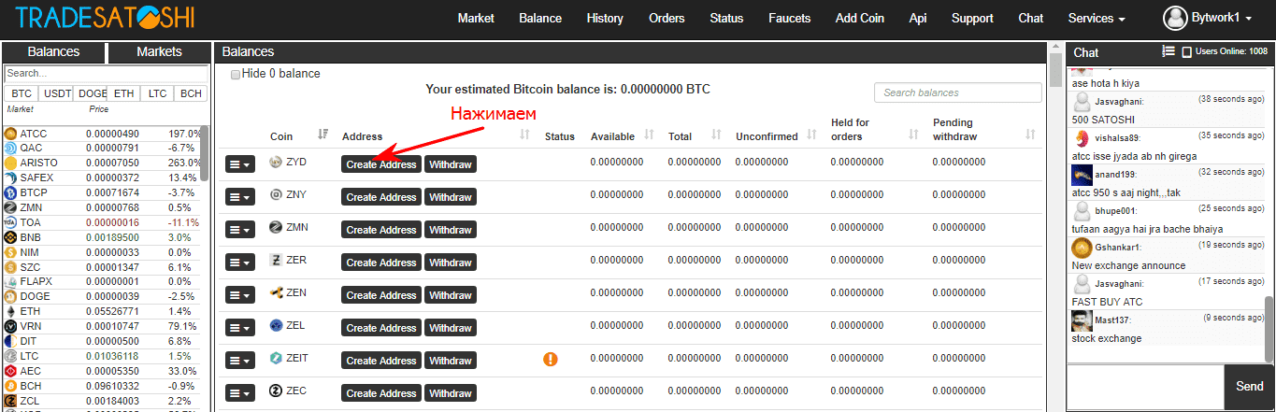Viewport: 1276px width, 412px height.
Task: Click the ZEN coin icon
Action: point(276,293)
